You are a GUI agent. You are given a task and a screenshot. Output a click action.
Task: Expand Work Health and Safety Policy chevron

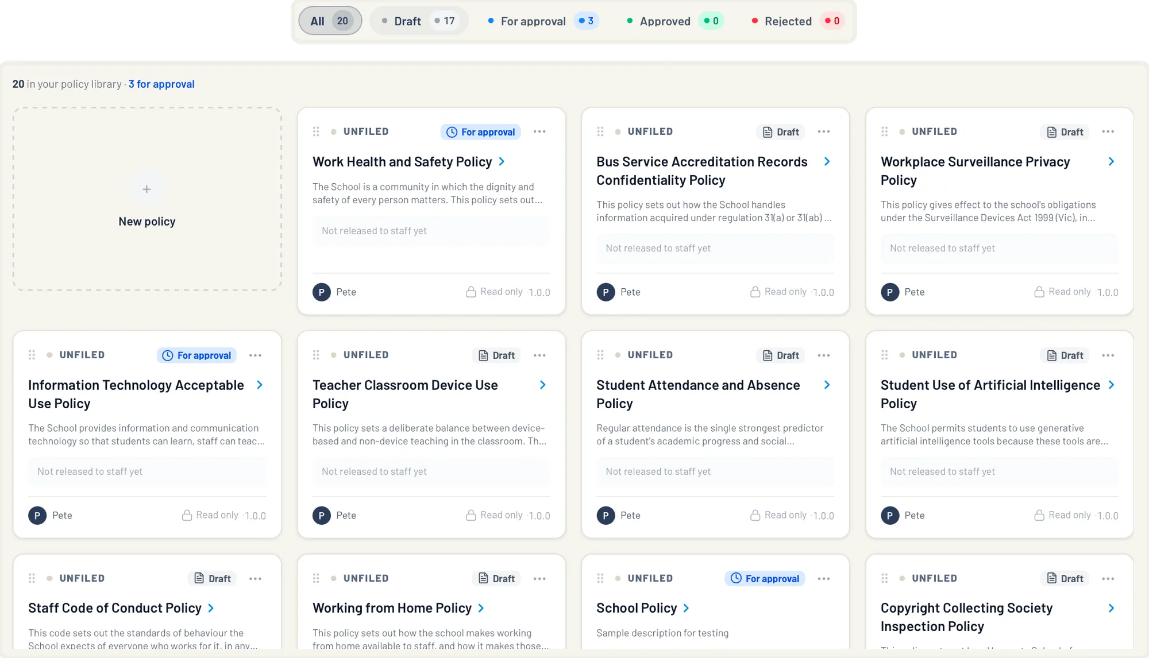(502, 162)
